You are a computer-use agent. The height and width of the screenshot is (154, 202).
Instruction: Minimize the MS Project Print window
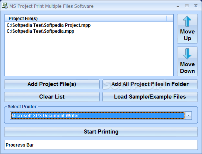(178, 6)
